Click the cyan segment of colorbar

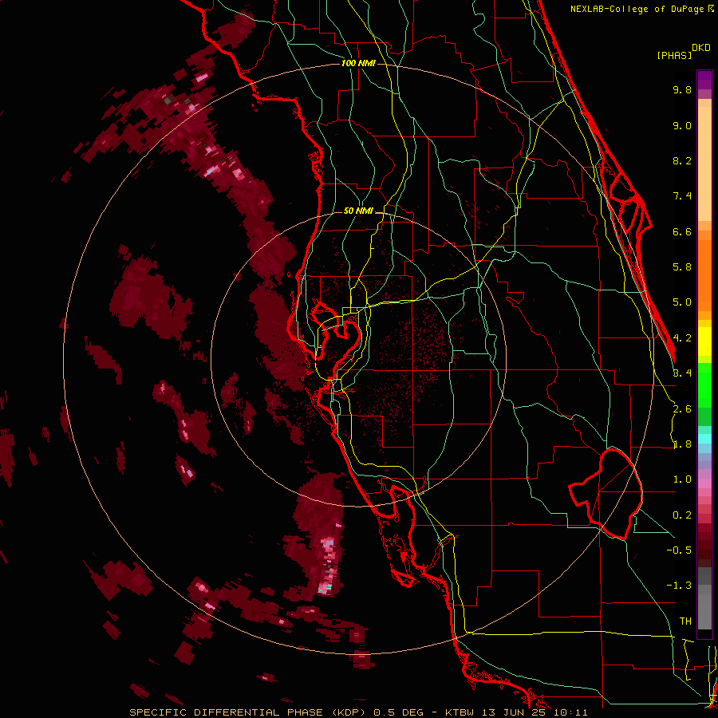click(704, 439)
